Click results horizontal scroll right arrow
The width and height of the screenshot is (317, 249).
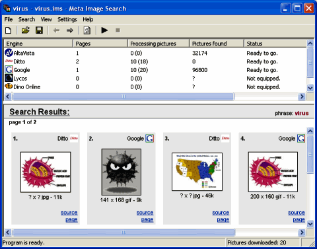(302, 232)
